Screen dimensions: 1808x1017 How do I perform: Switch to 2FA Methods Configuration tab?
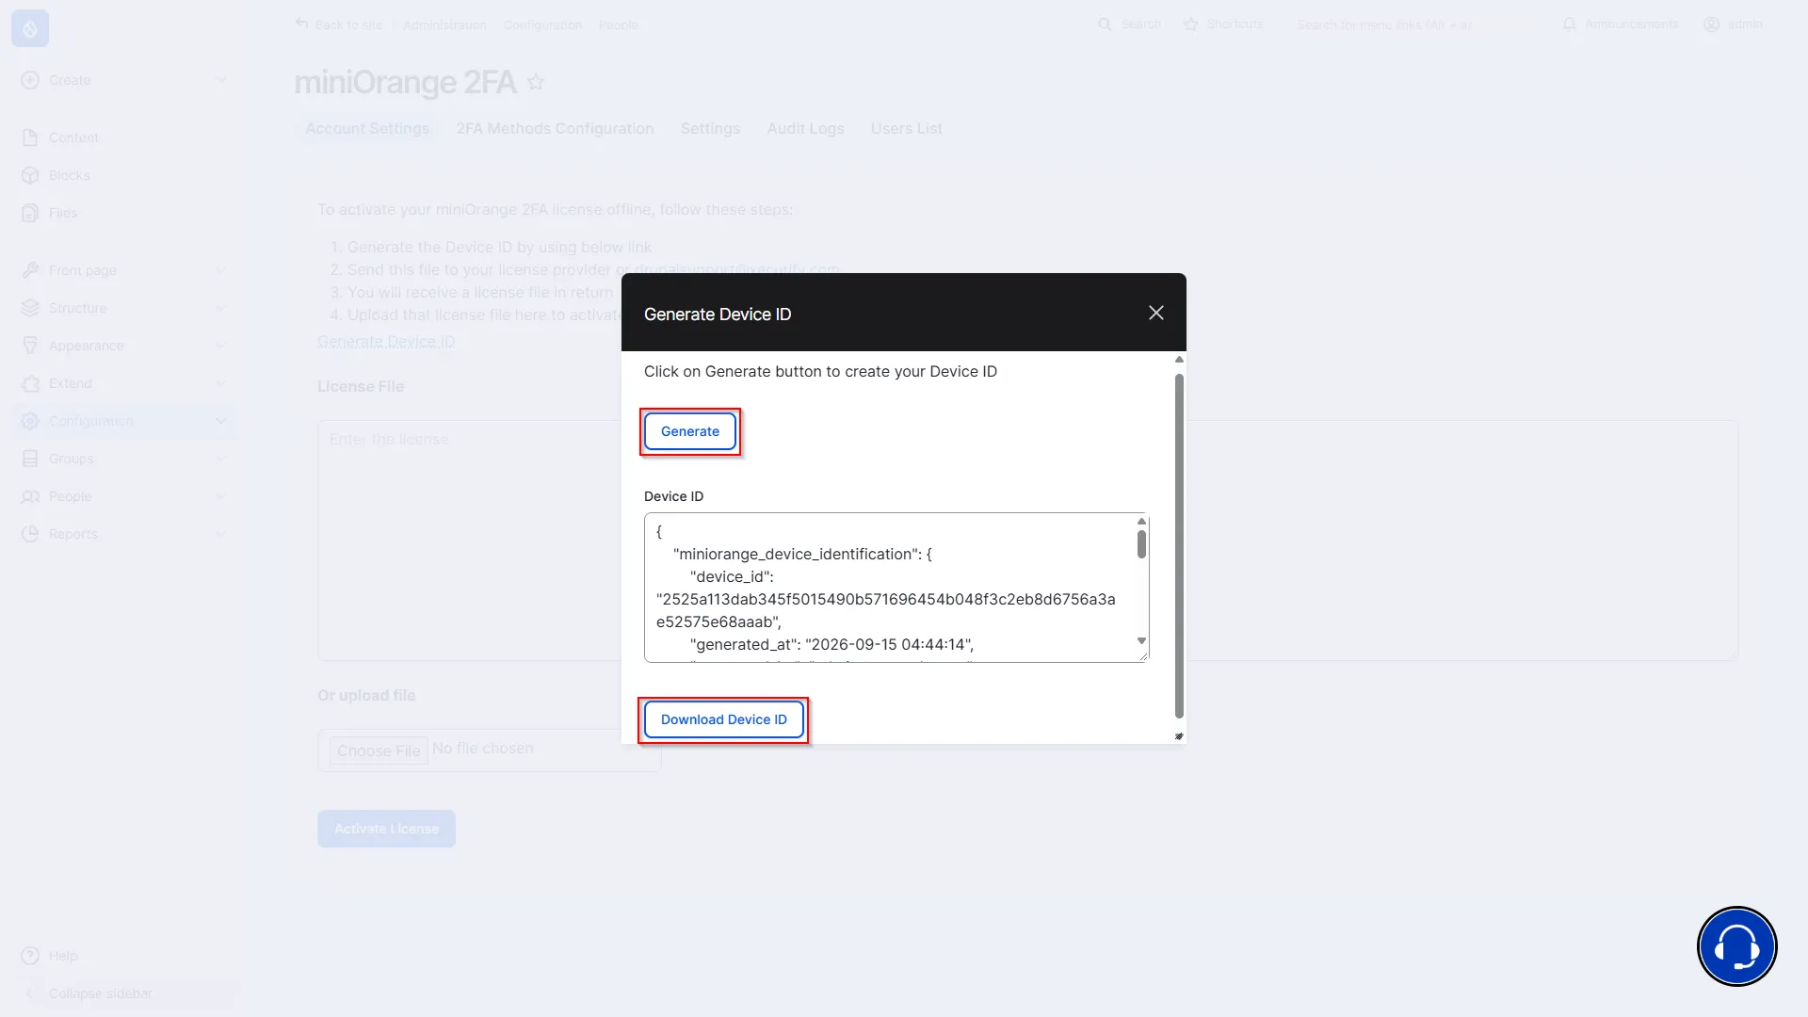click(x=555, y=129)
